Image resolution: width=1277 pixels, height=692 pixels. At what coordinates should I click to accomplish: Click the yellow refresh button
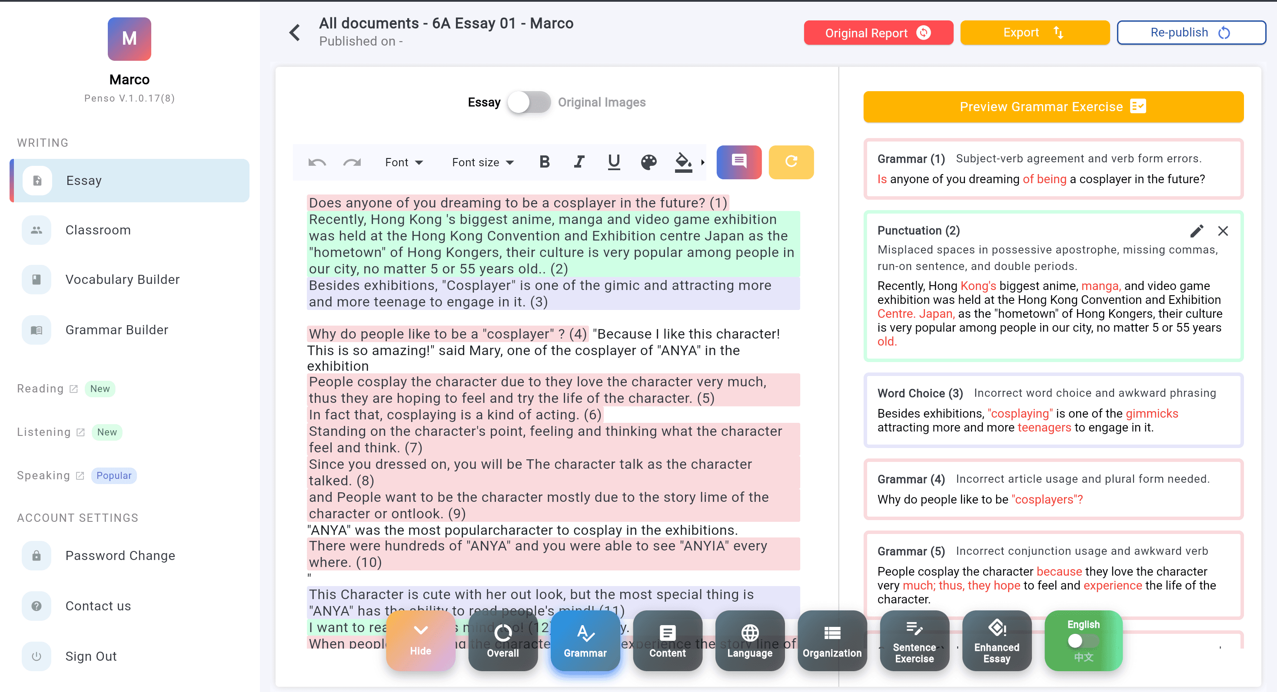pos(791,162)
